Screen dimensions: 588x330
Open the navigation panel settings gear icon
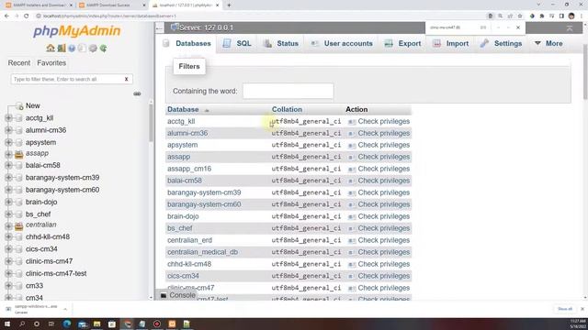tap(93, 49)
